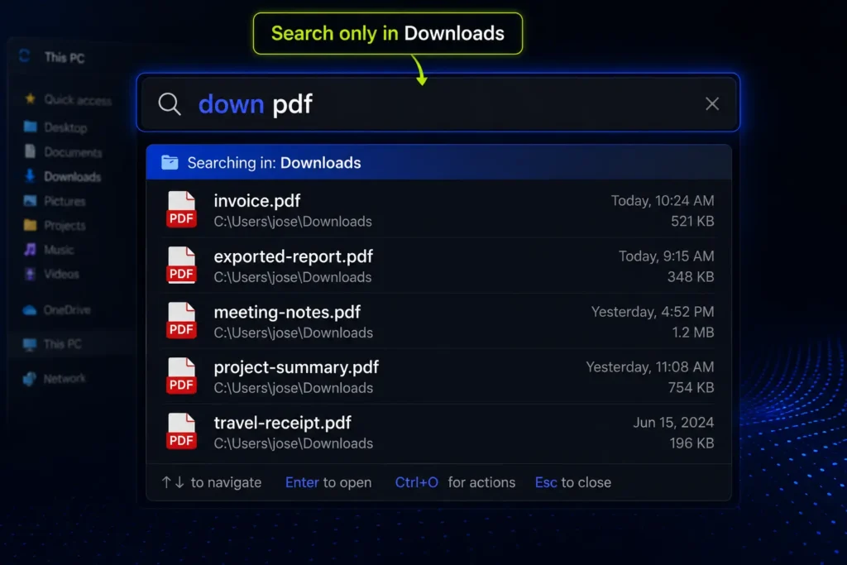This screenshot has height=565, width=847.
Task: Click the folder icon beside Searching in
Action: pyautogui.click(x=170, y=163)
